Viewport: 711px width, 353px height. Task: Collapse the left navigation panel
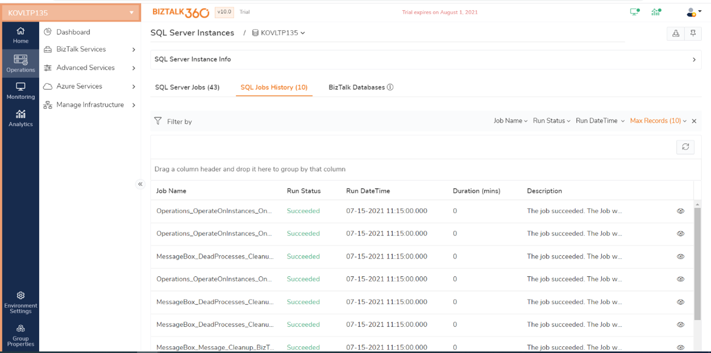coord(140,184)
